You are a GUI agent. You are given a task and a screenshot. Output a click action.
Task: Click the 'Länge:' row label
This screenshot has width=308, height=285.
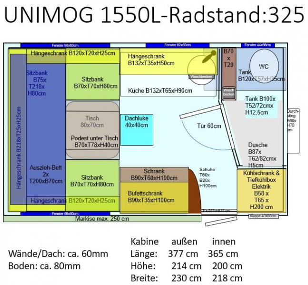pos(144,254)
